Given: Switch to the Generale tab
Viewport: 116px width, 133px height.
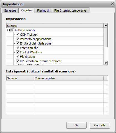Looking at the screenshot, I should click(x=10, y=11).
